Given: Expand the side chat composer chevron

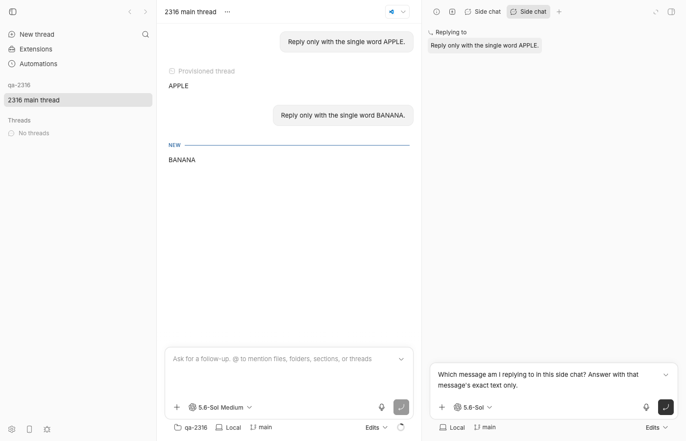Looking at the screenshot, I should click(x=666, y=375).
